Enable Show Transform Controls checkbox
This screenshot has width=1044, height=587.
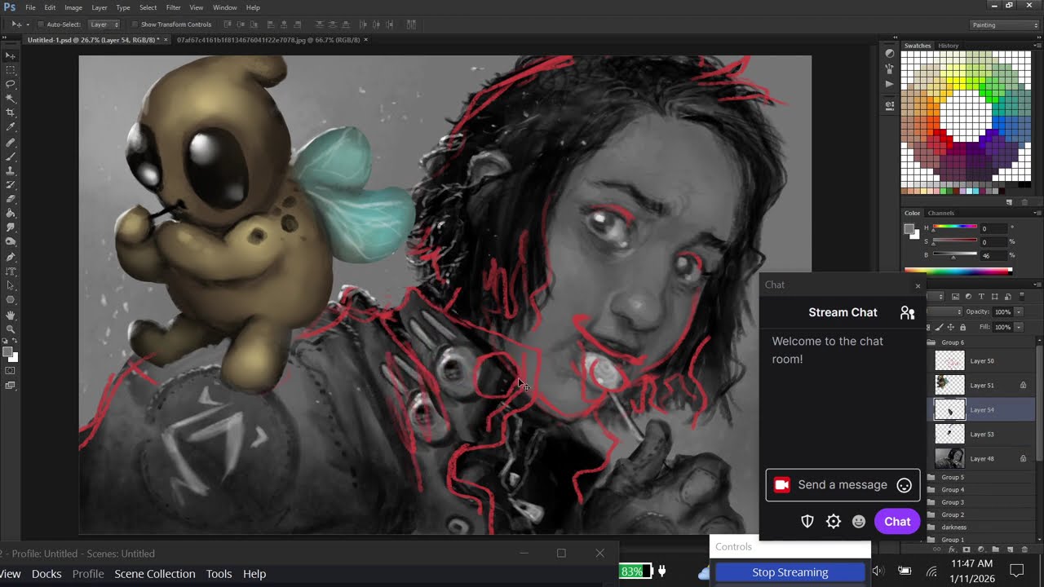(135, 24)
